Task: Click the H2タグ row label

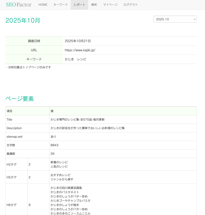Action: pyautogui.click(x=11, y=164)
